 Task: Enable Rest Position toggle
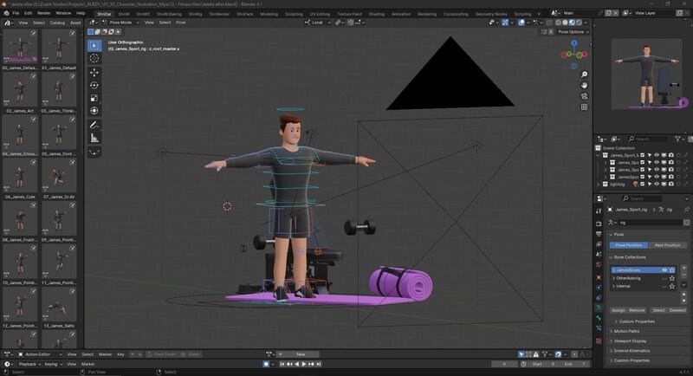click(666, 245)
